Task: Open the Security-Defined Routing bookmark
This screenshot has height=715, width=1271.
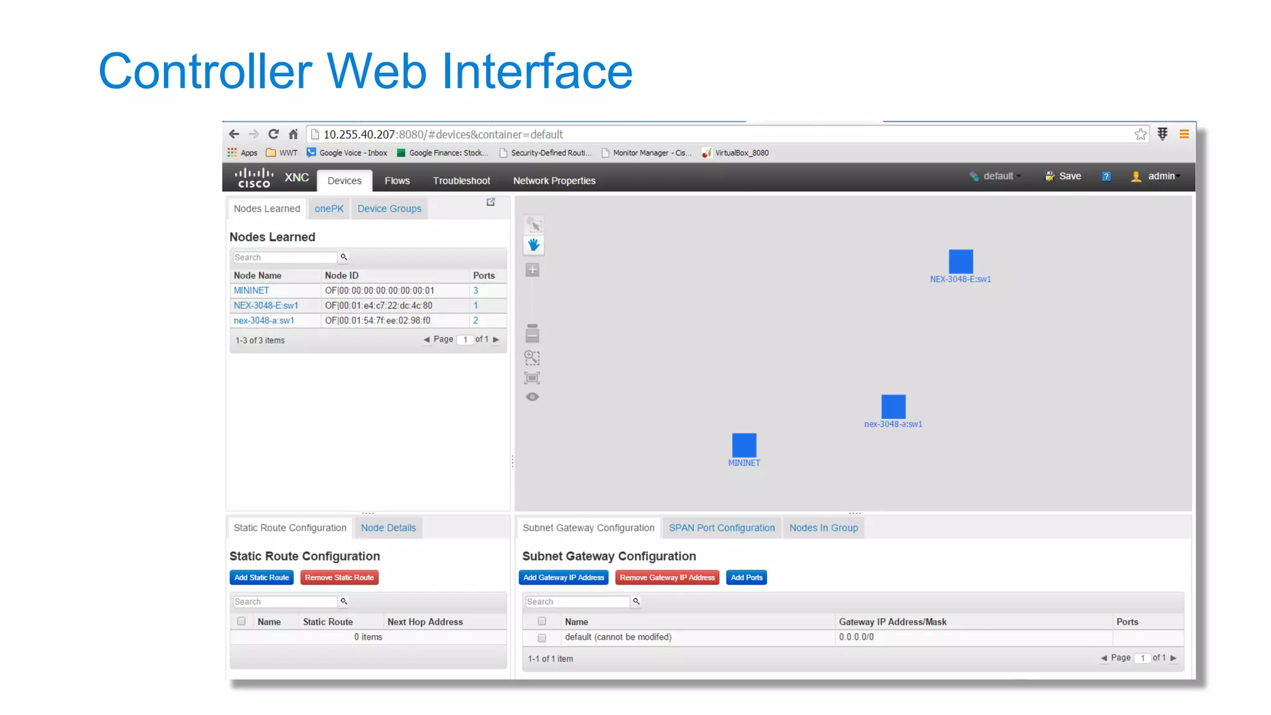Action: pyautogui.click(x=546, y=153)
